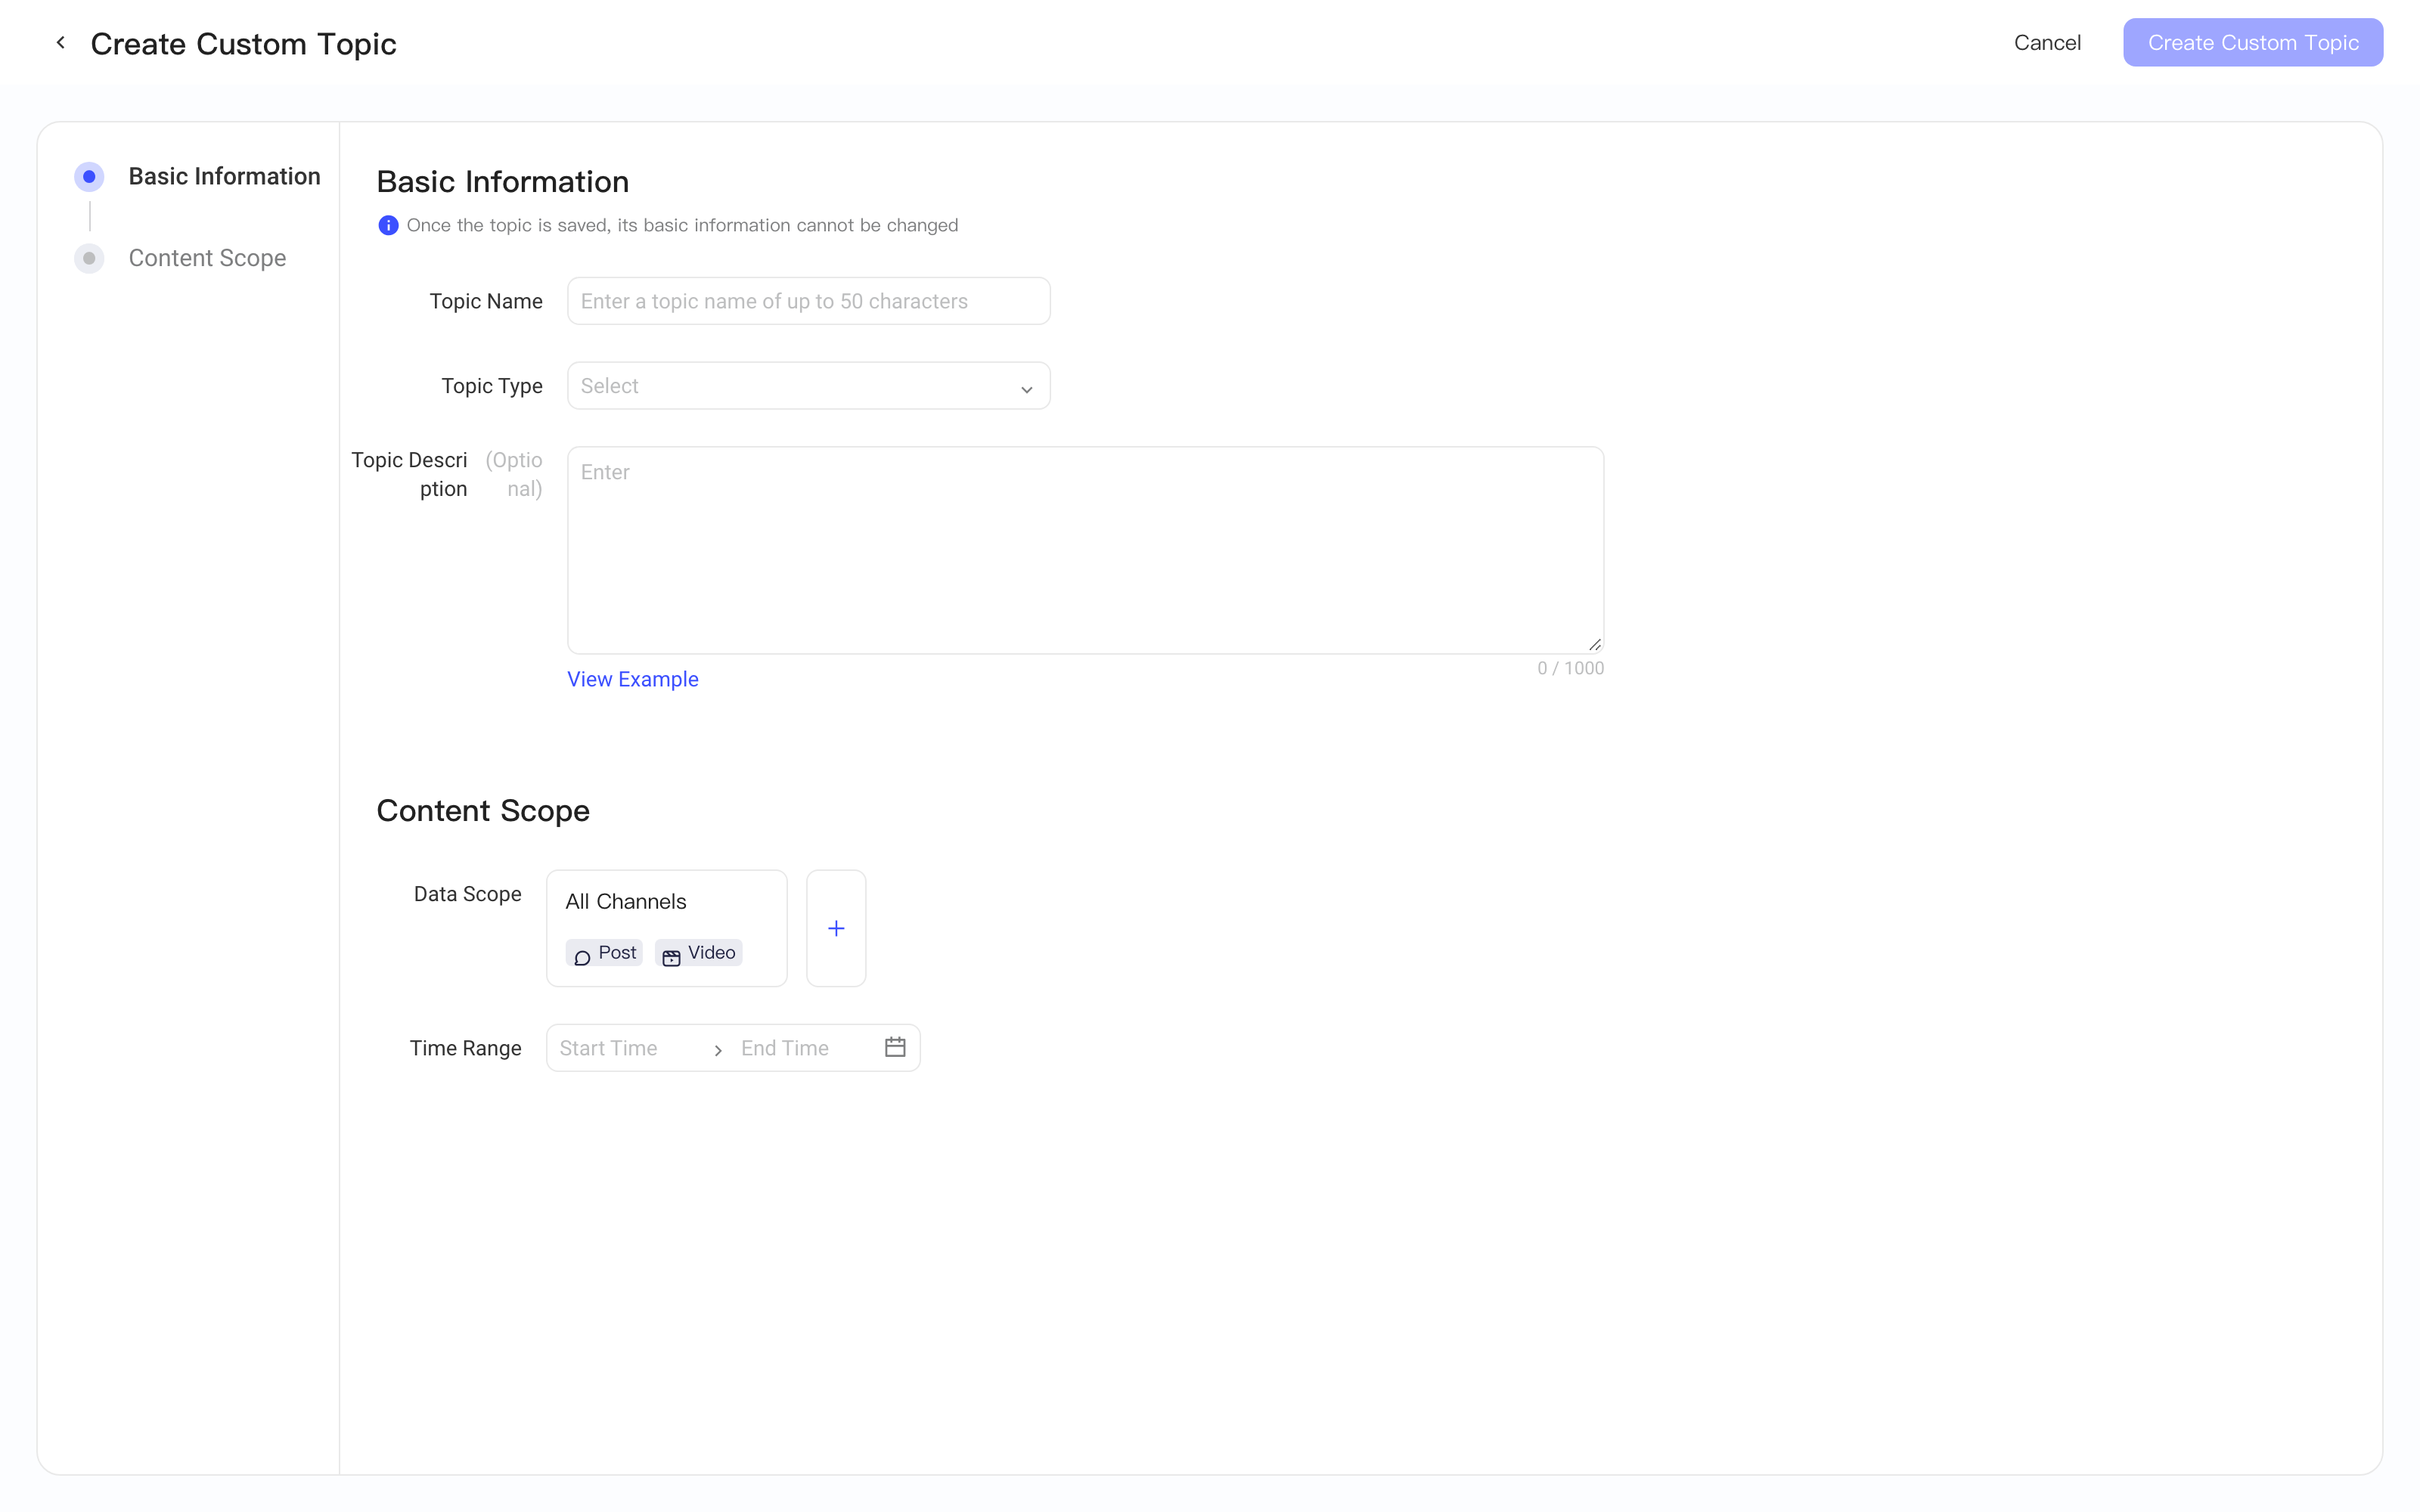Click the Video tag in All Channels
The height and width of the screenshot is (1512, 2420).
698,953
